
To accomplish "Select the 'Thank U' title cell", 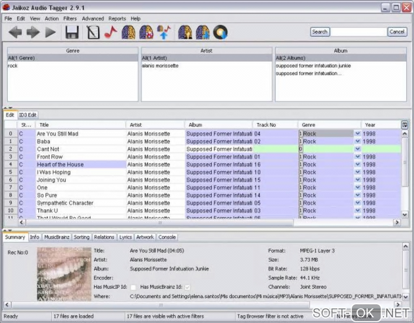I will (x=80, y=211).
